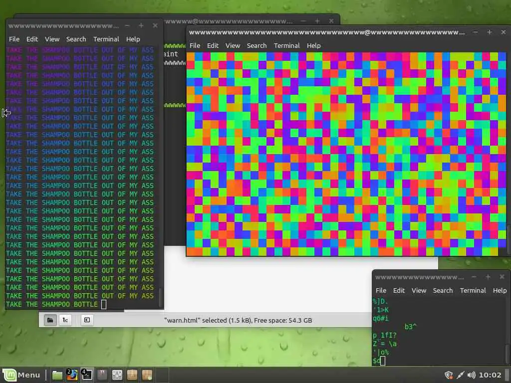Open View menu in the small bottom-right terminal
This screenshot has width=511, height=383.
point(419,291)
